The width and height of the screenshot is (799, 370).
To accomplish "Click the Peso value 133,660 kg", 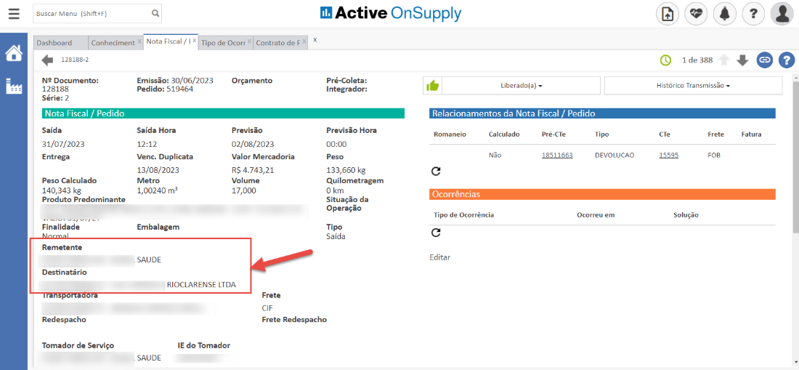I will pyautogui.click(x=346, y=170).
